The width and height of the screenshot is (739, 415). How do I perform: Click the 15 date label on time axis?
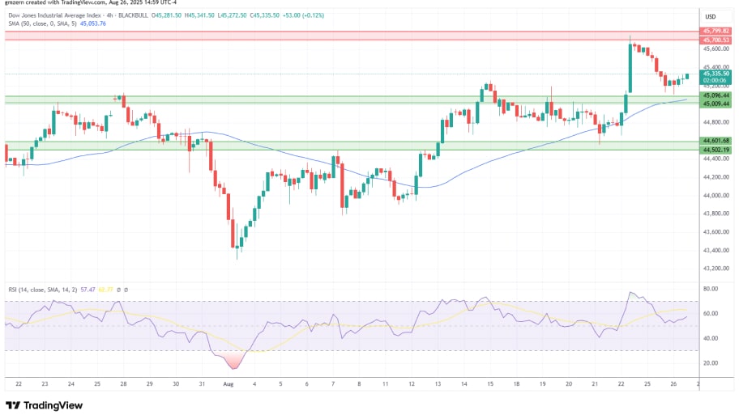click(490, 384)
